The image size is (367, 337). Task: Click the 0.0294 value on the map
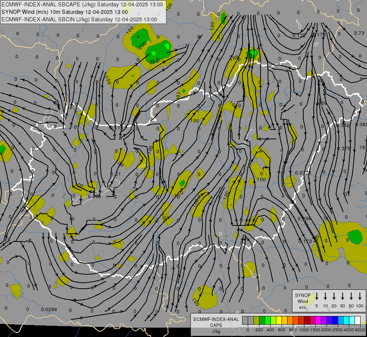49,309
